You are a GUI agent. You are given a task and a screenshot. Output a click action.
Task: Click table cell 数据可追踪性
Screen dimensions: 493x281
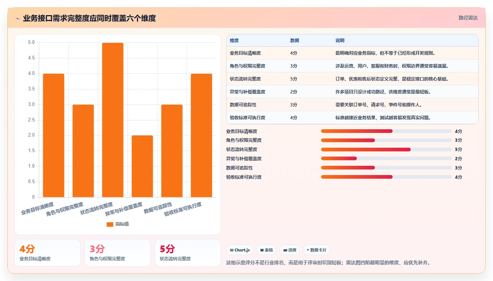pyautogui.click(x=243, y=105)
